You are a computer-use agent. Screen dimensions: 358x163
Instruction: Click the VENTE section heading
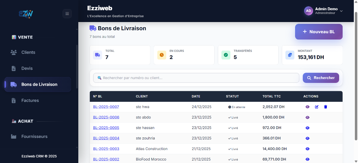click(22, 37)
